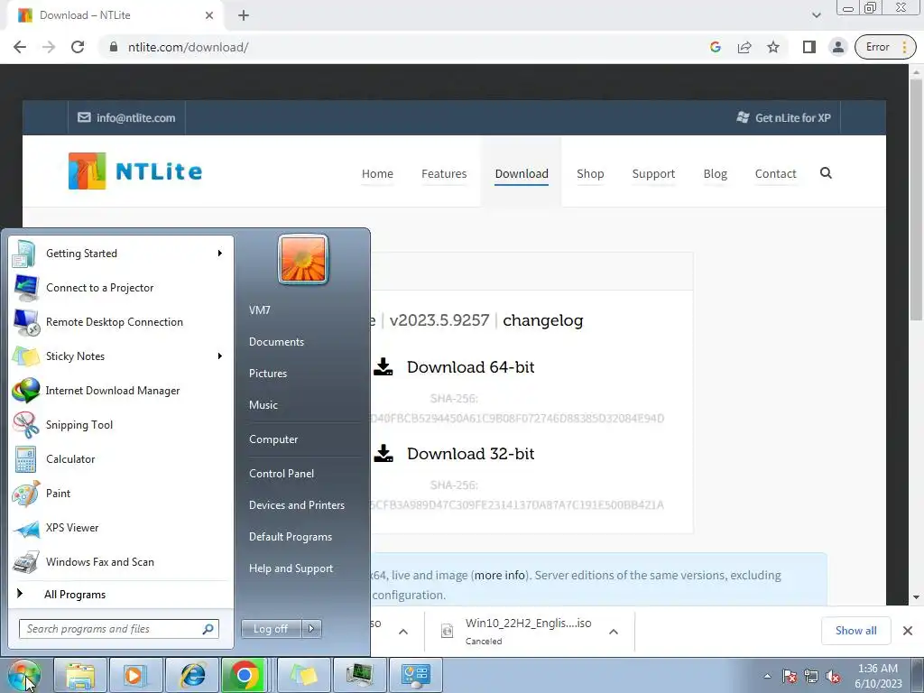
Task: Expand Getting Started submenu arrow
Action: coord(220,254)
